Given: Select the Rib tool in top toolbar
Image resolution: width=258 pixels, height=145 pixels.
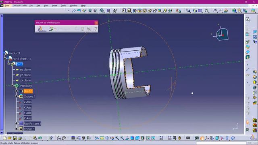Looking at the screenshot, I should [150, 11].
